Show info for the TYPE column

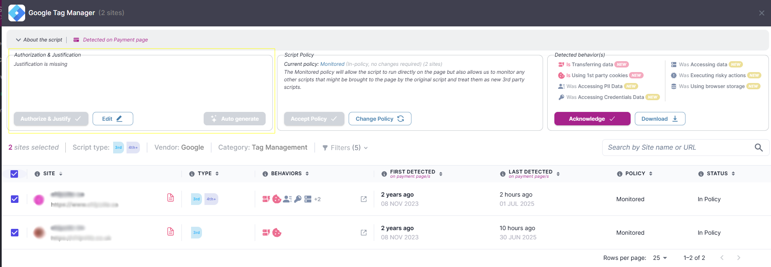point(192,174)
